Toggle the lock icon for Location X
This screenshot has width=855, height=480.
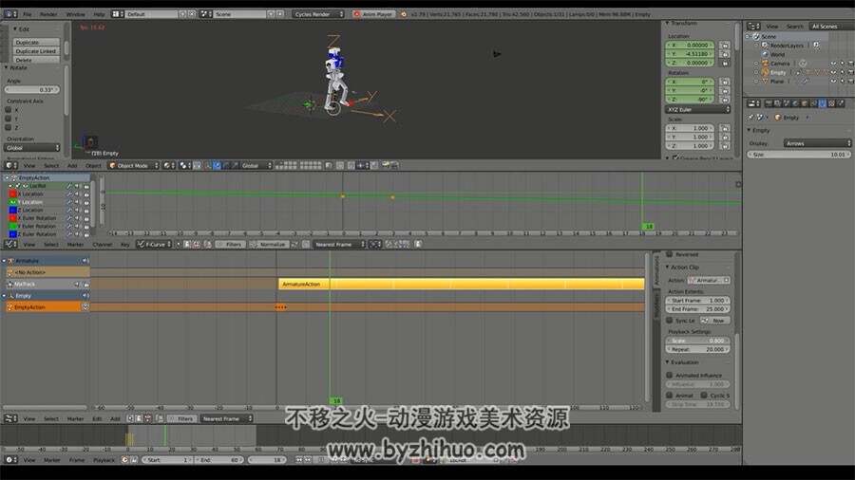pos(725,46)
